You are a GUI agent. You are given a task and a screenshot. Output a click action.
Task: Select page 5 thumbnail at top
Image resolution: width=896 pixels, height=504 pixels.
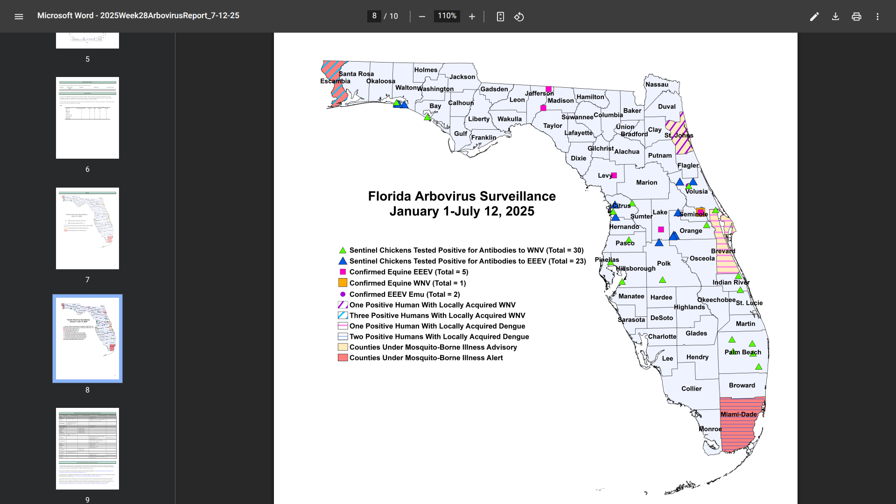pyautogui.click(x=87, y=41)
